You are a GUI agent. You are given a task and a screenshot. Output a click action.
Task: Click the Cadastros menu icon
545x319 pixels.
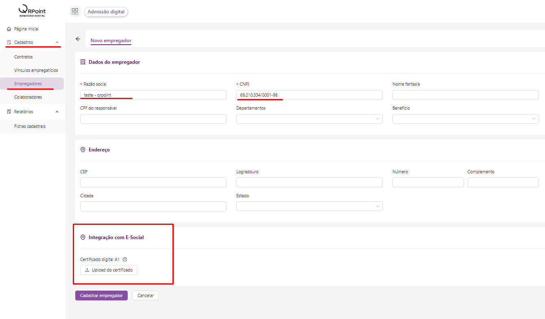(x=9, y=42)
